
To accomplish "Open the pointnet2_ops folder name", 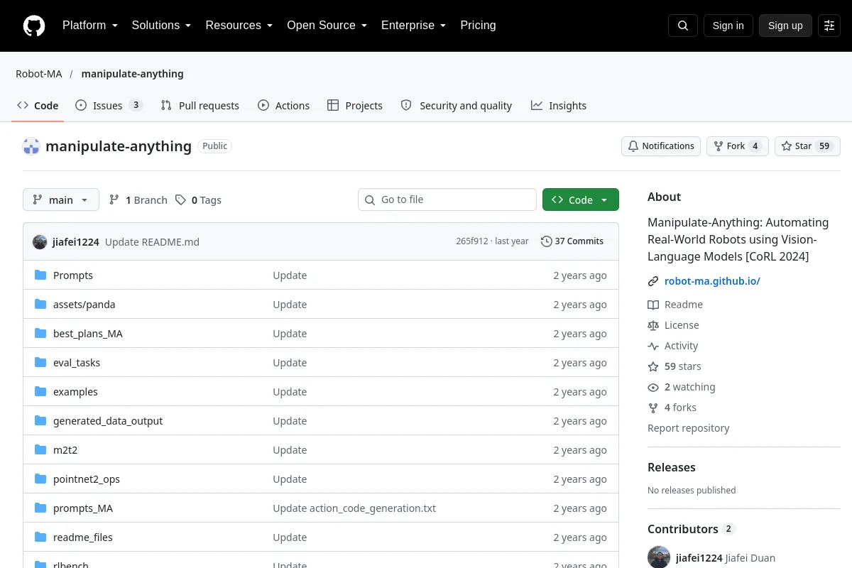I will click(x=87, y=479).
